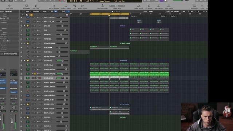233x131 pixels.
Task: Click the Insert Silence toolbar icon
Action: 169,6
